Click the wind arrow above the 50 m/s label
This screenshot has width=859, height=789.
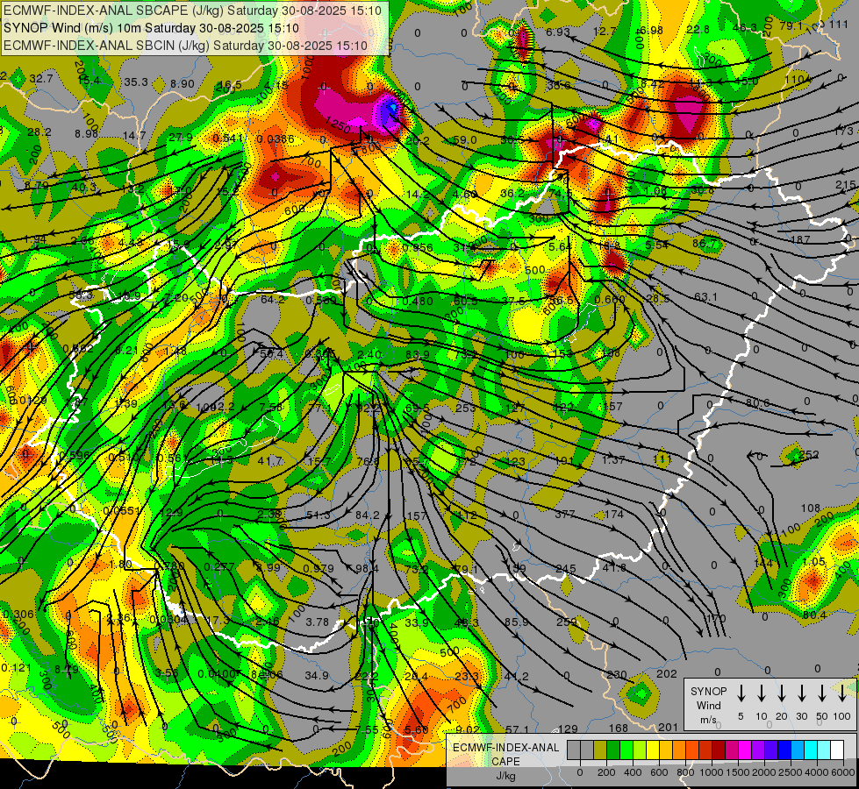[x=822, y=693]
